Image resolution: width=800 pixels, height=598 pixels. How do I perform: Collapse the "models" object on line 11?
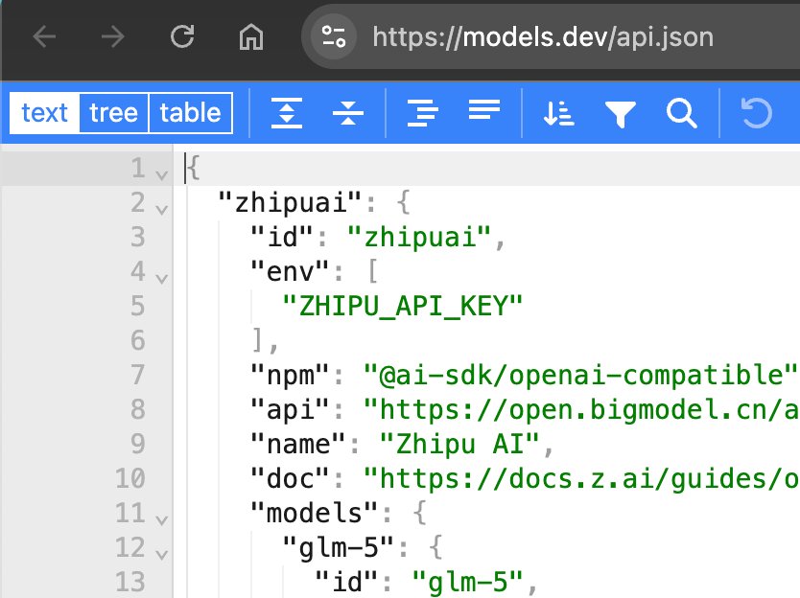pos(162,520)
